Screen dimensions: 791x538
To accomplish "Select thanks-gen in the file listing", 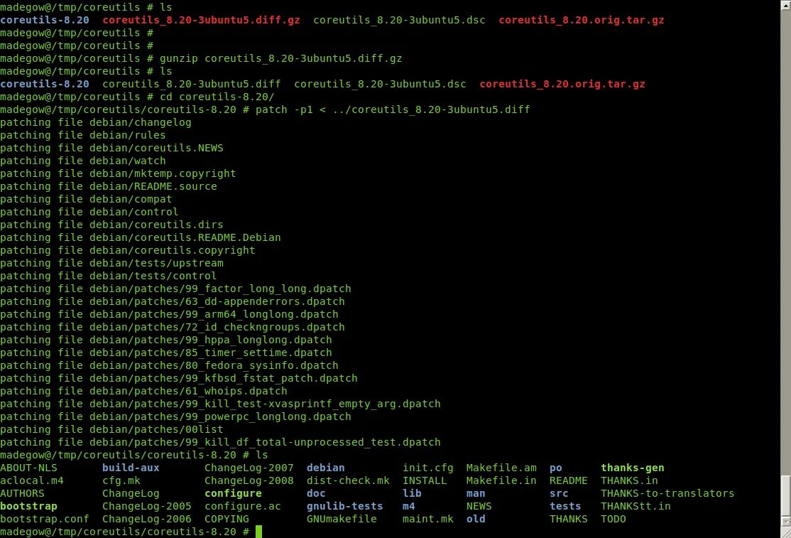I will click(x=632, y=468).
